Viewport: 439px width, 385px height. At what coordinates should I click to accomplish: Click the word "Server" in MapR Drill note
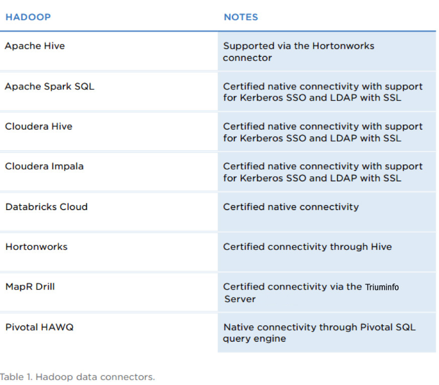[x=240, y=299]
